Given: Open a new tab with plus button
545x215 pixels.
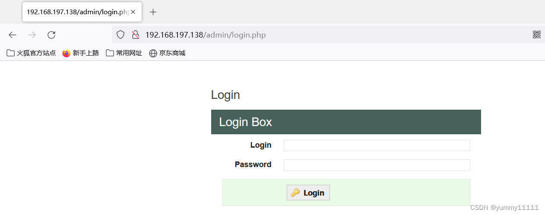Looking at the screenshot, I should point(153,12).
